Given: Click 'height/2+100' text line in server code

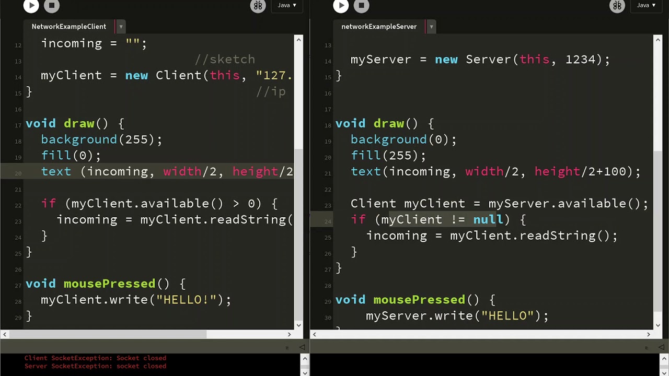Looking at the screenshot, I should tap(495, 172).
